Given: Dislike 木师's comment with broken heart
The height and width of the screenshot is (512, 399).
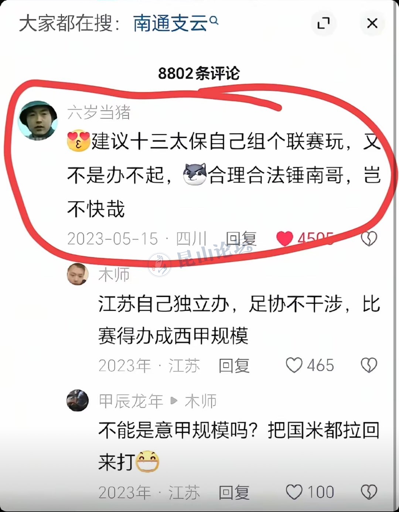Looking at the screenshot, I should coord(369,366).
